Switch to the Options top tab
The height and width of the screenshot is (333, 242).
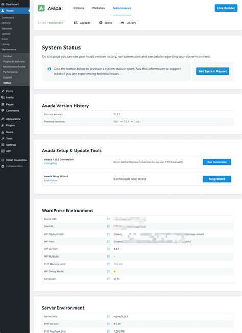[x=79, y=8]
